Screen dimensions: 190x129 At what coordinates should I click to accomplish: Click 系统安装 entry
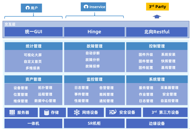(x=168, y=54)
